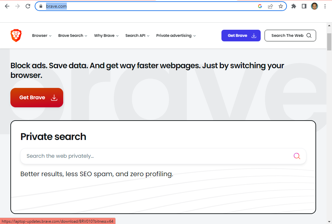Expand the Browser navigation menu
The width and height of the screenshot is (332, 224).
coord(42,36)
